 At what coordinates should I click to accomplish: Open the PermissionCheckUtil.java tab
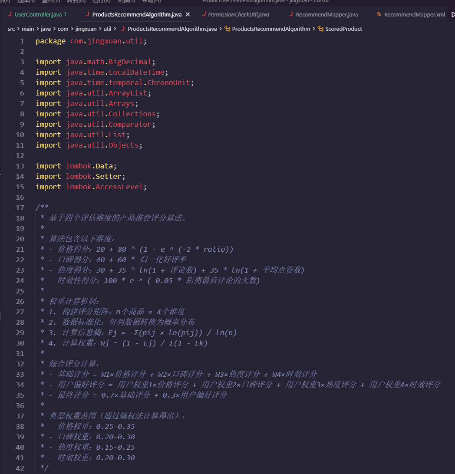tap(238, 14)
